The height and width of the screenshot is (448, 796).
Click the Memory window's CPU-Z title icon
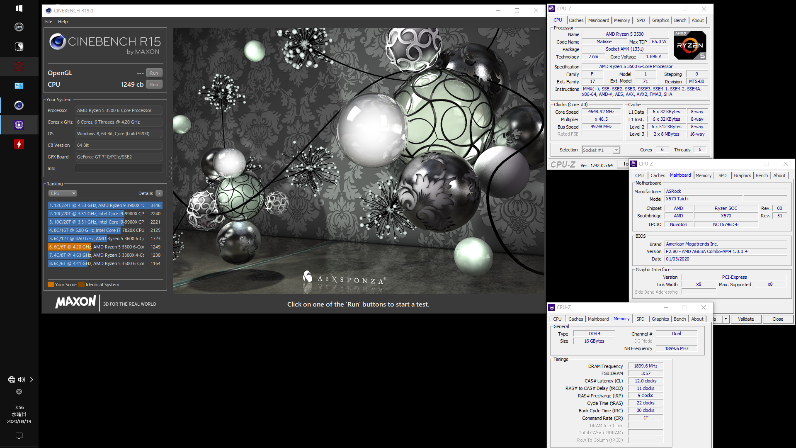click(x=551, y=307)
